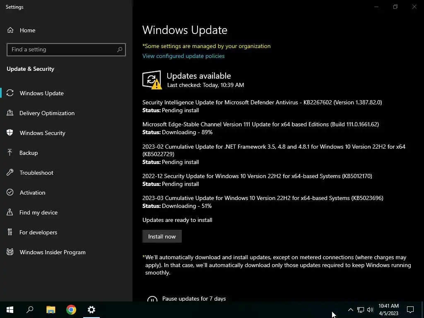Click 'Last checked: Today, 10:39 AM' text
This screenshot has height=318, width=424.
click(x=205, y=85)
